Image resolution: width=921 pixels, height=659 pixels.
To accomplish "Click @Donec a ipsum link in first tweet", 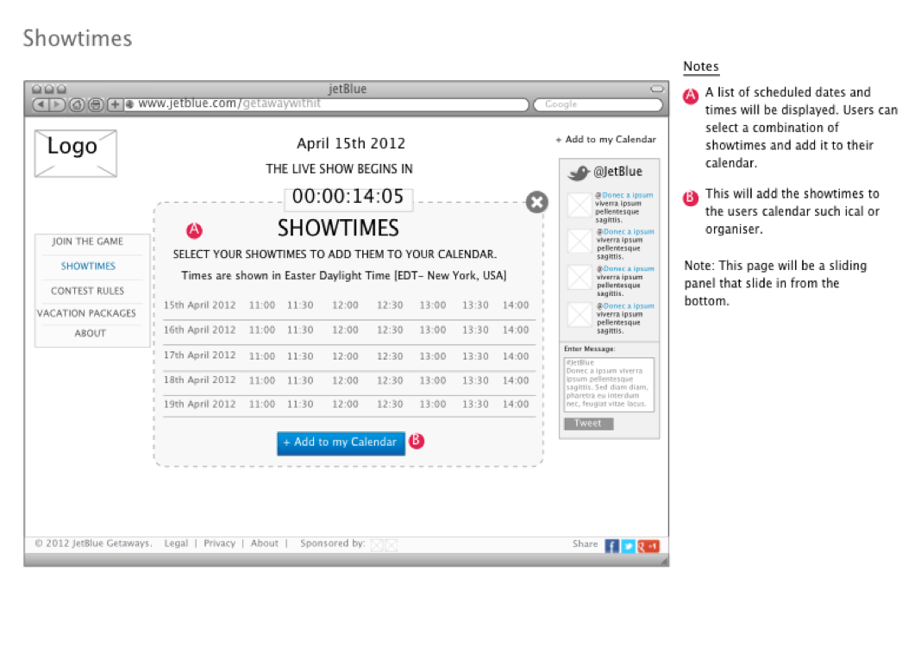I will (623, 195).
